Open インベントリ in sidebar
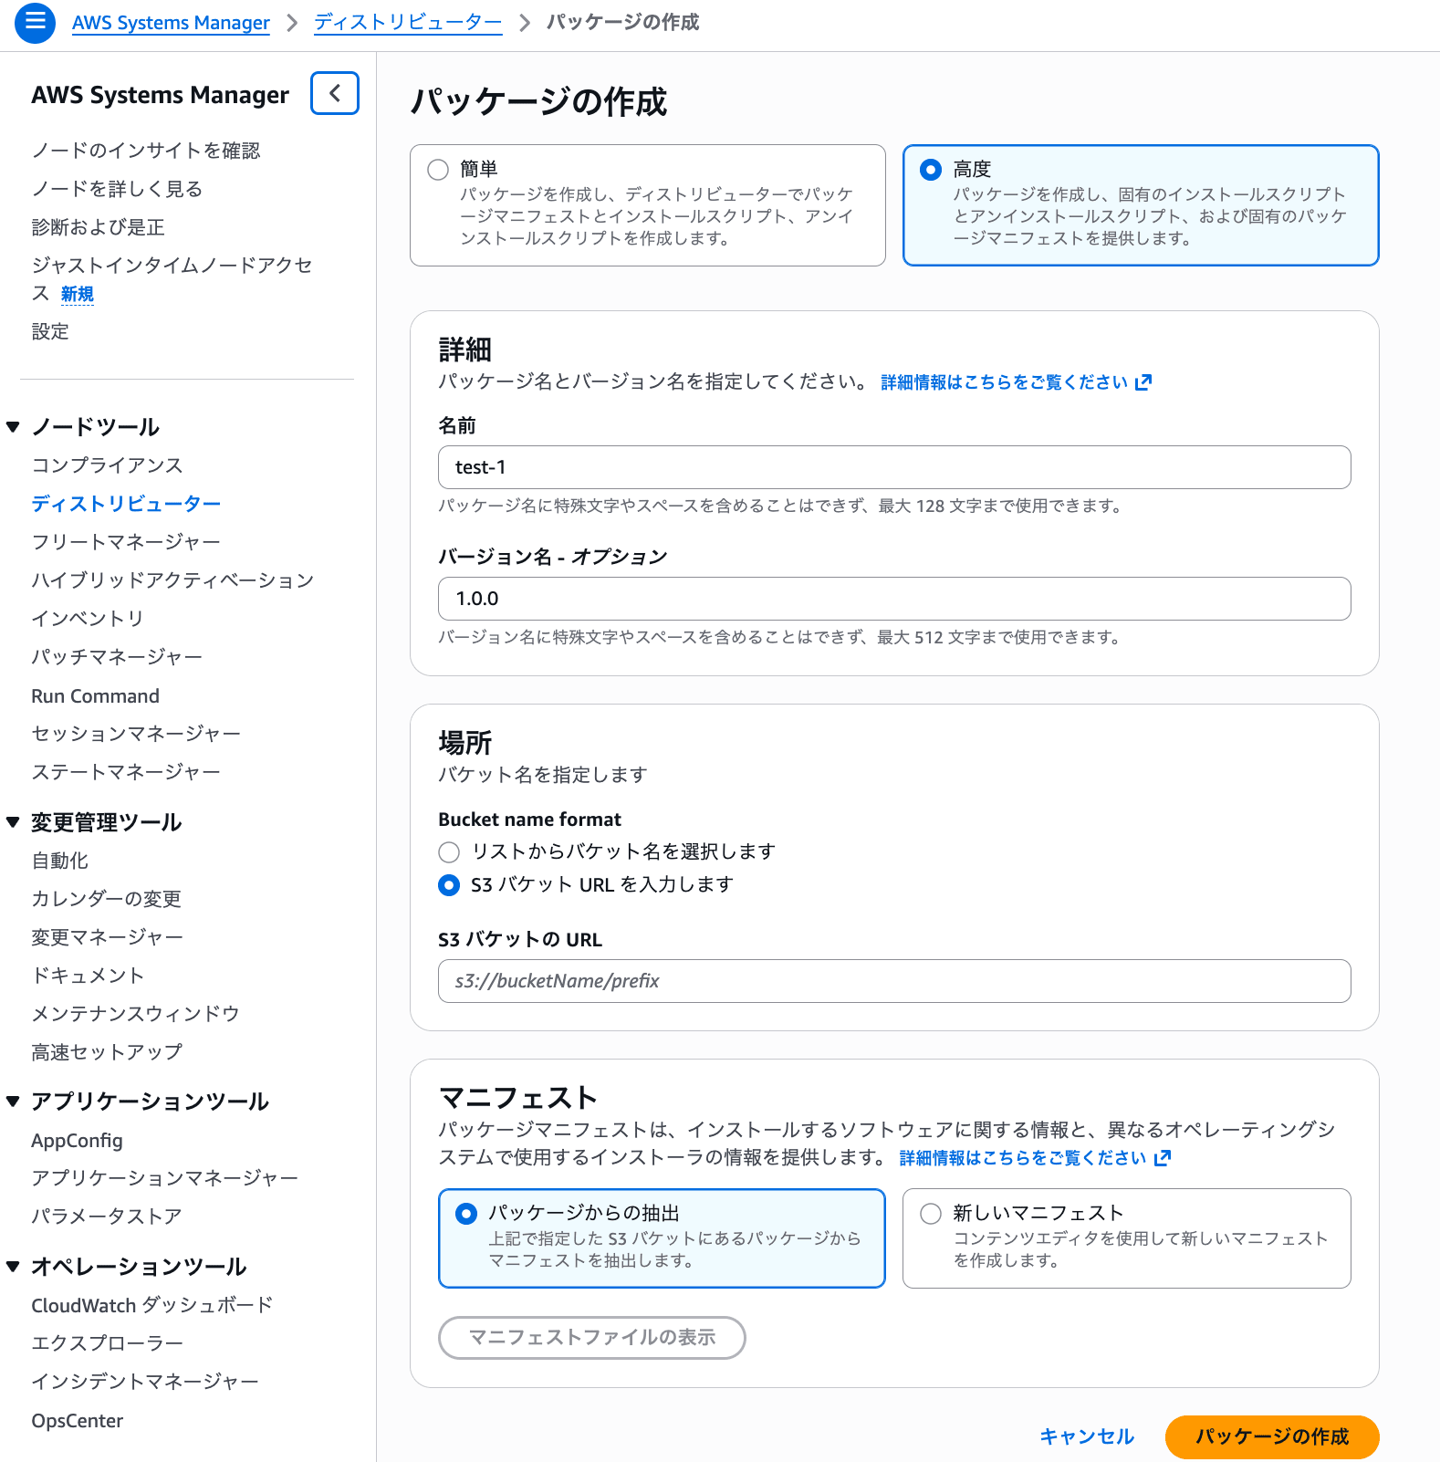The image size is (1440, 1462). [x=88, y=619]
